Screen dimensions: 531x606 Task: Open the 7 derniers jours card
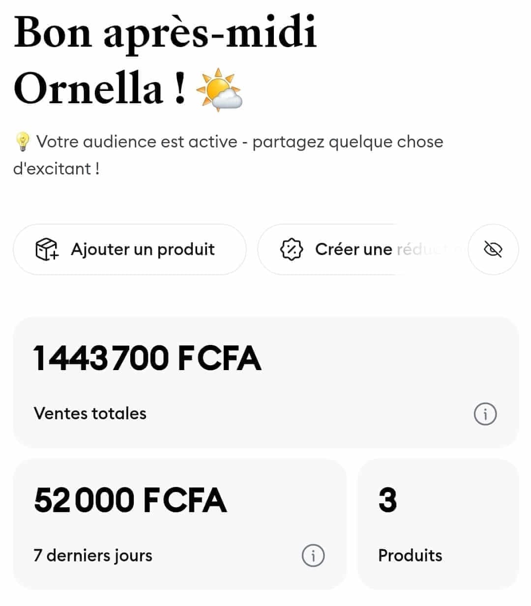click(179, 524)
